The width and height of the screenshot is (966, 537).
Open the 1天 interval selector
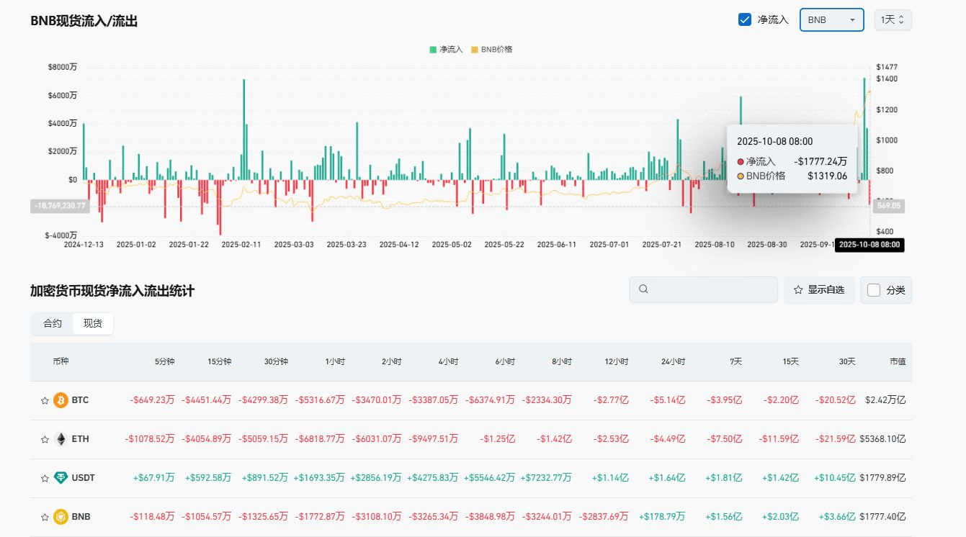coord(893,19)
